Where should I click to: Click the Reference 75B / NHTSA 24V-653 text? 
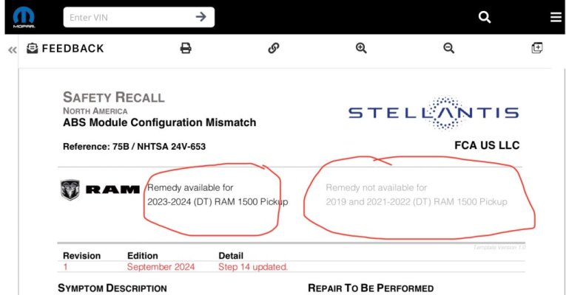coord(134,147)
